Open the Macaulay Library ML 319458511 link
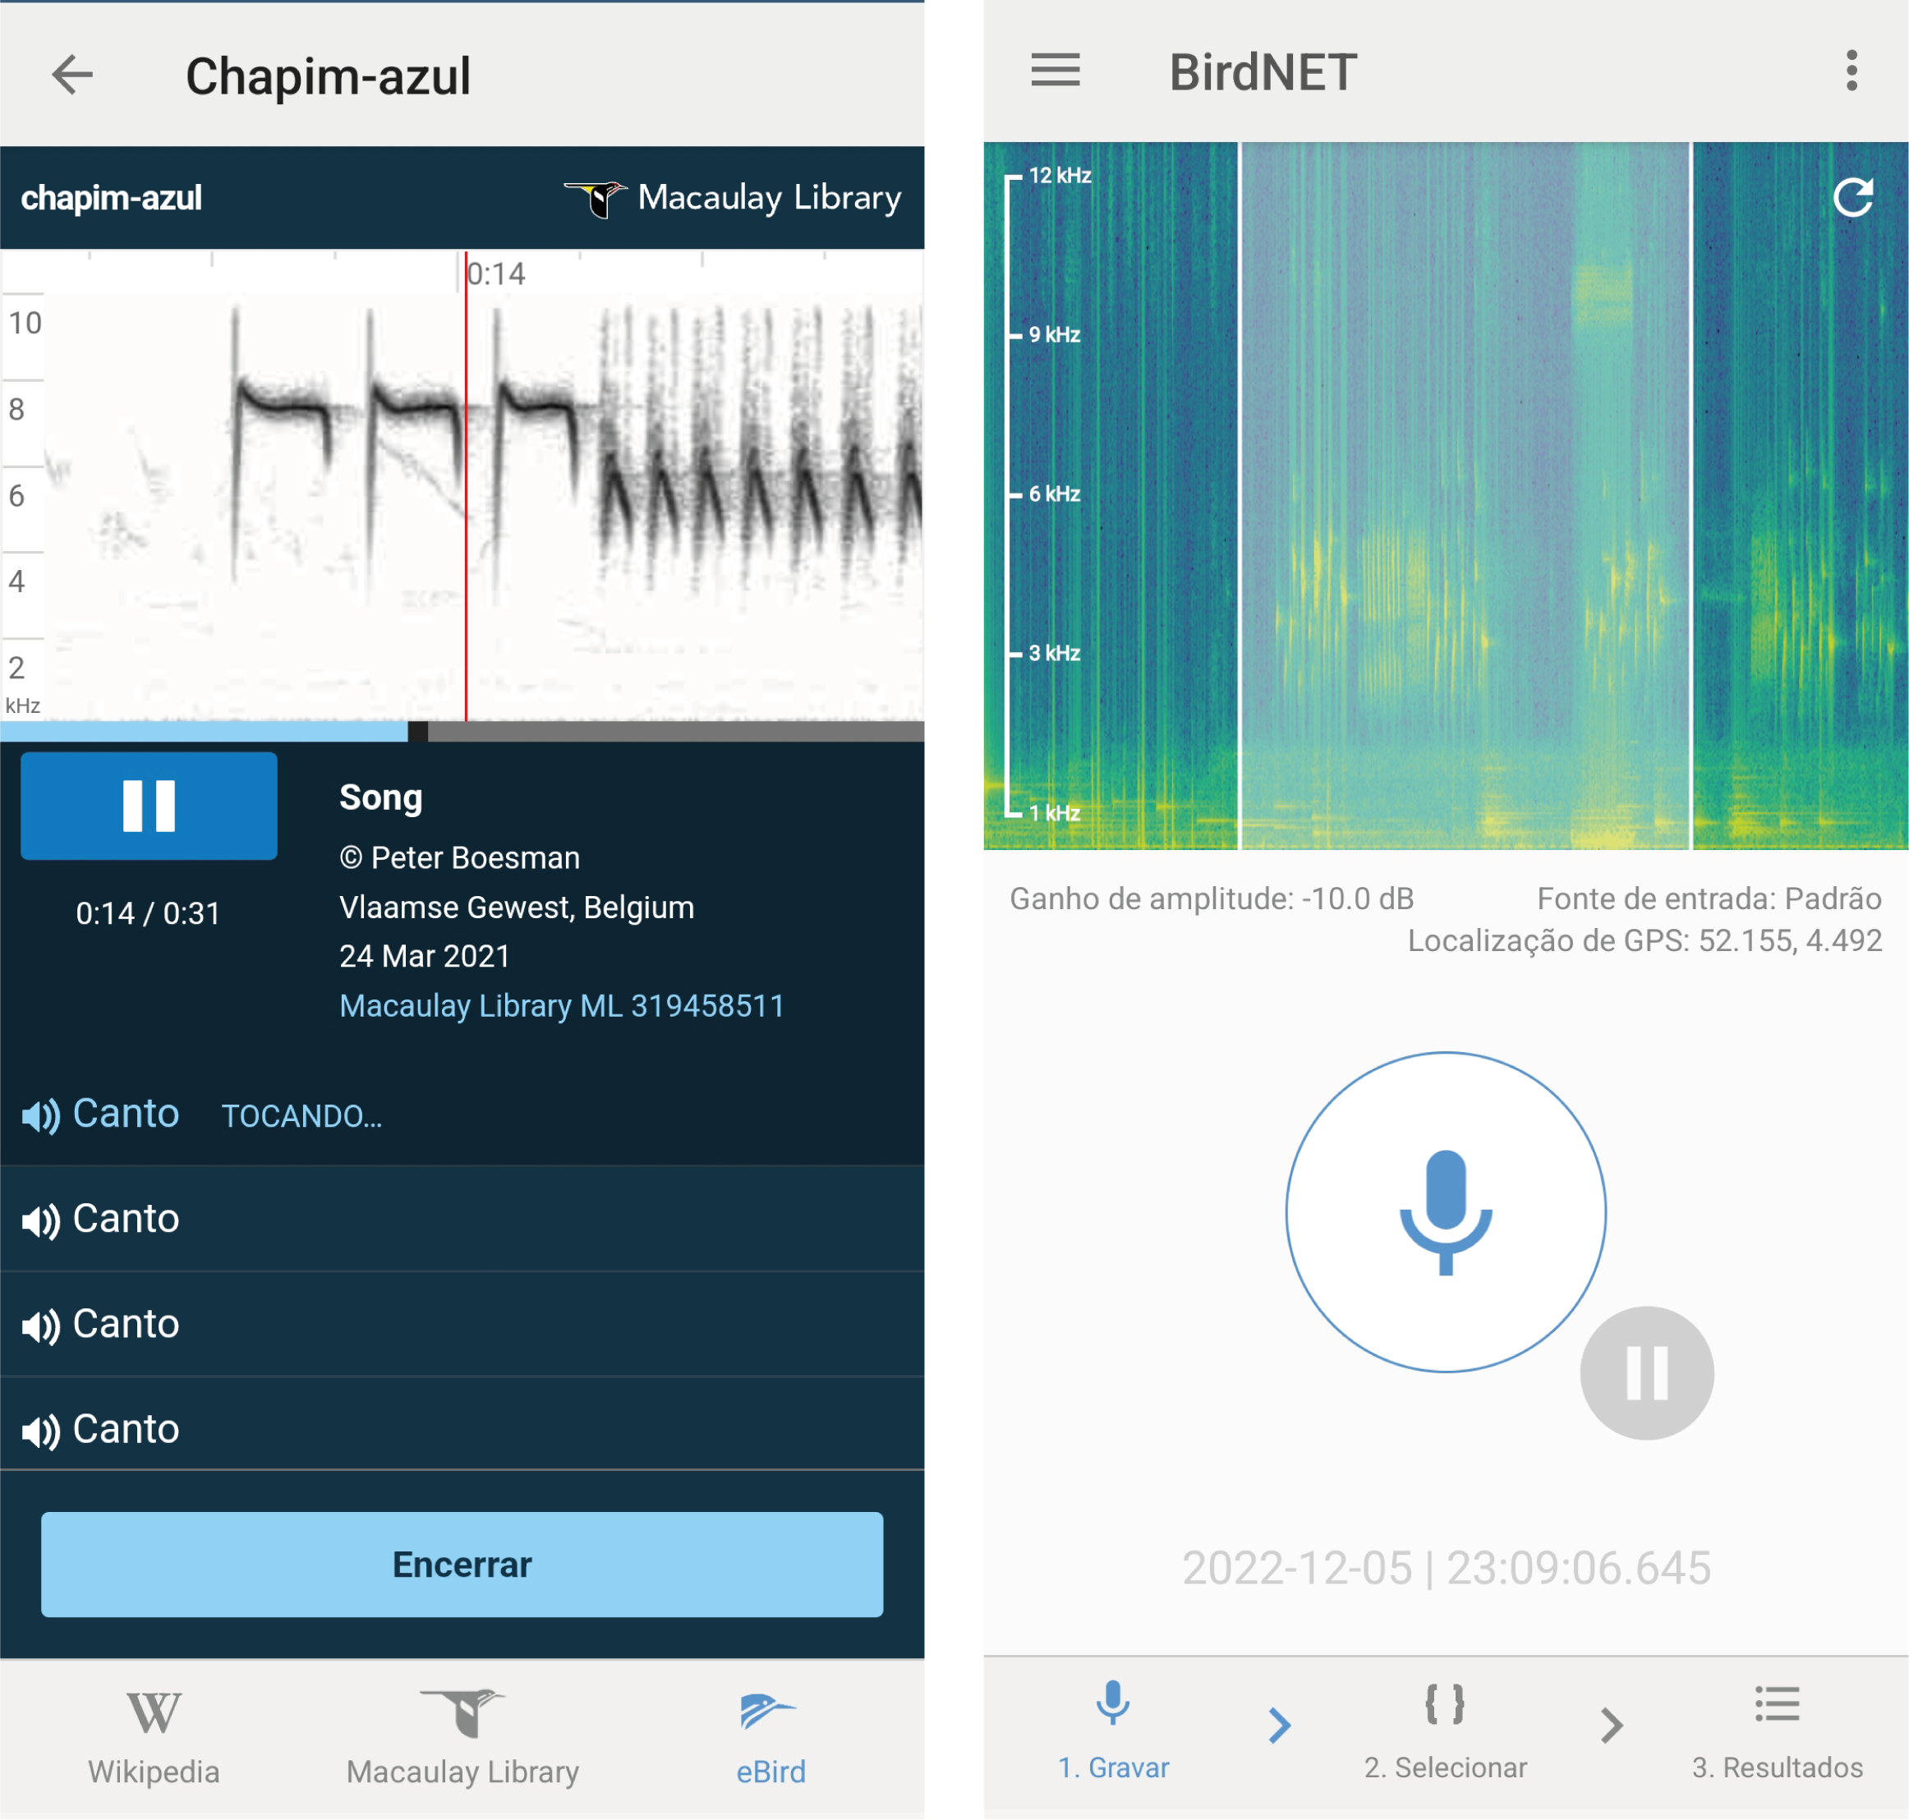The image size is (1909, 1820). (x=562, y=1006)
